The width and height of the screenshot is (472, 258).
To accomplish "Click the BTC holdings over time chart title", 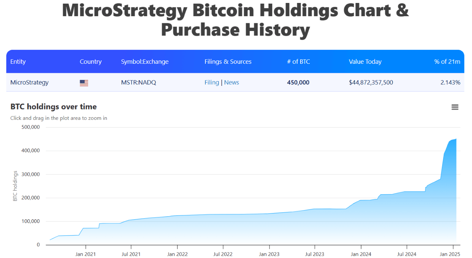I will click(x=53, y=107).
